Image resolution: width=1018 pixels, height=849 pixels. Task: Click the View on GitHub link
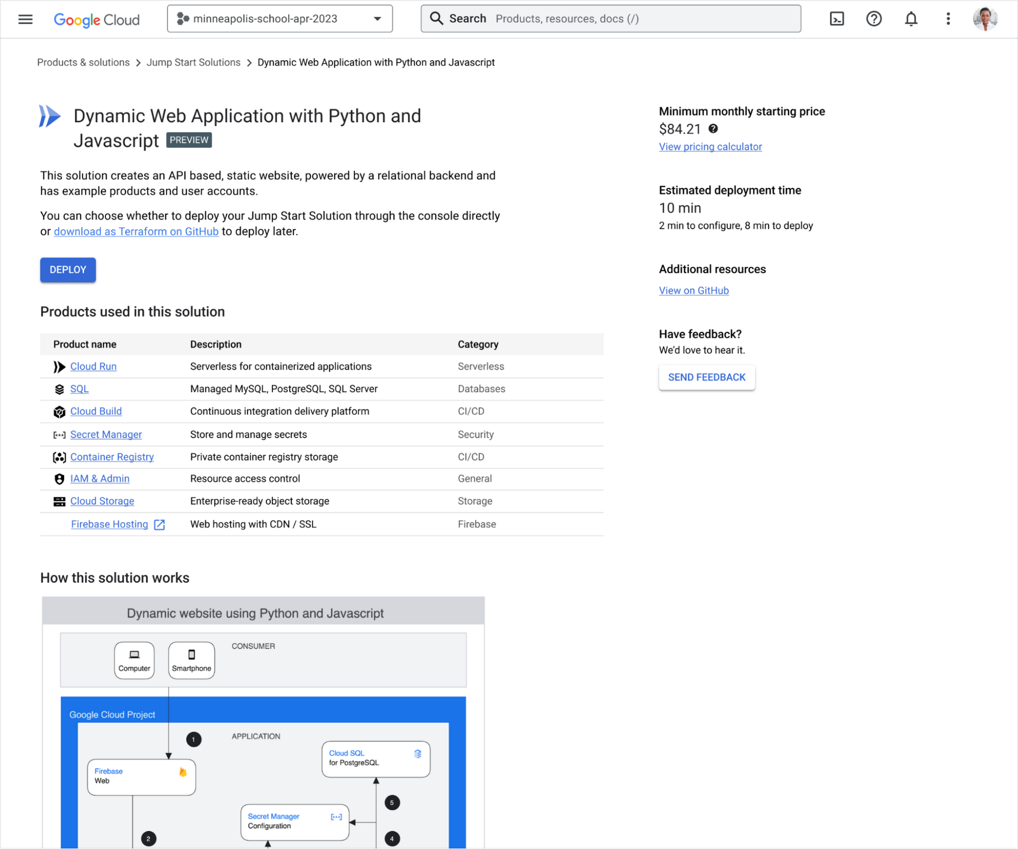tap(693, 290)
